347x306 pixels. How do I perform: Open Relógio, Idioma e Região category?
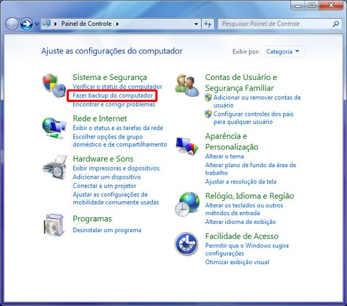[x=250, y=196]
